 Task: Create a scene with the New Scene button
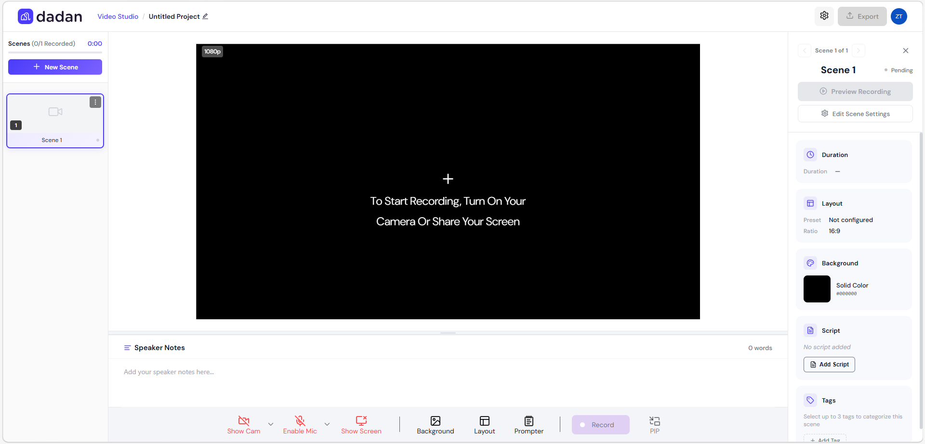[x=55, y=67]
